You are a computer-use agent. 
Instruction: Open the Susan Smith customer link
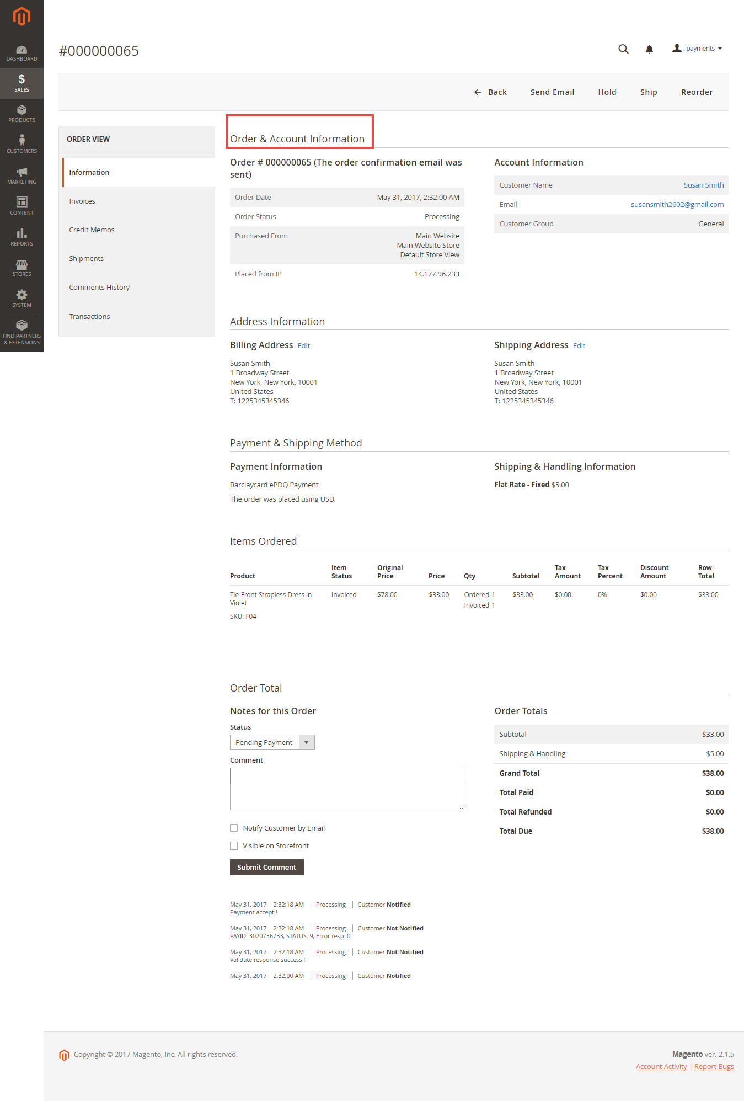point(703,185)
